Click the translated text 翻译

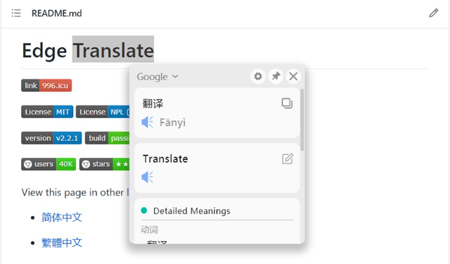click(x=153, y=104)
